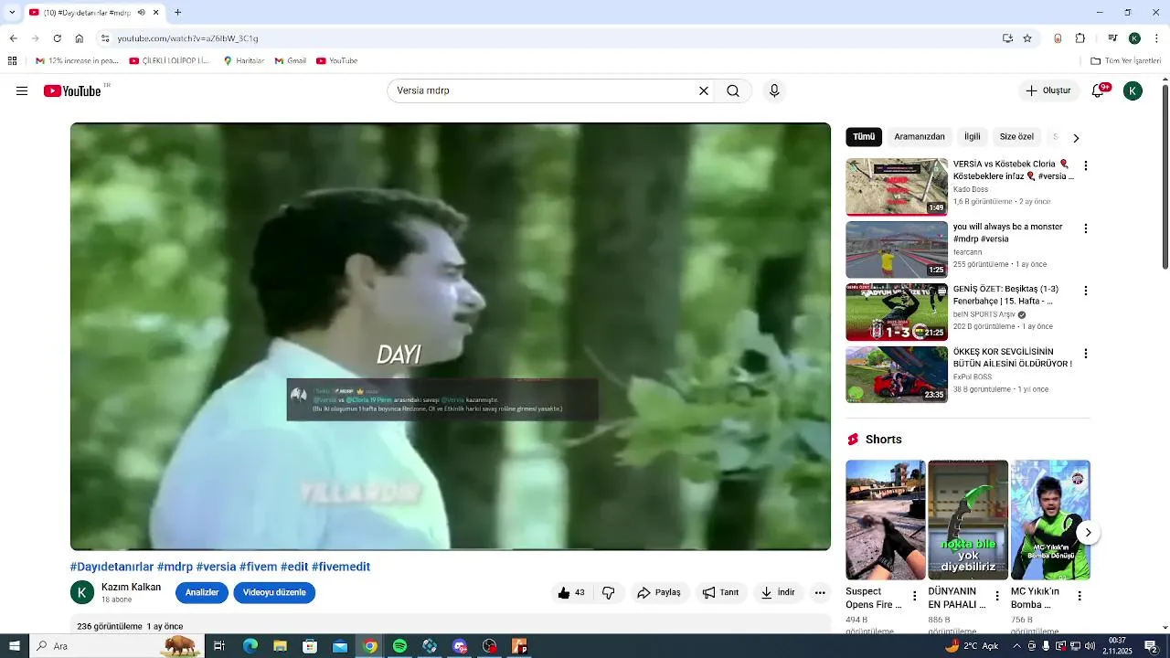Open Spotify from taskbar
The height and width of the screenshot is (658, 1170).
399,646
